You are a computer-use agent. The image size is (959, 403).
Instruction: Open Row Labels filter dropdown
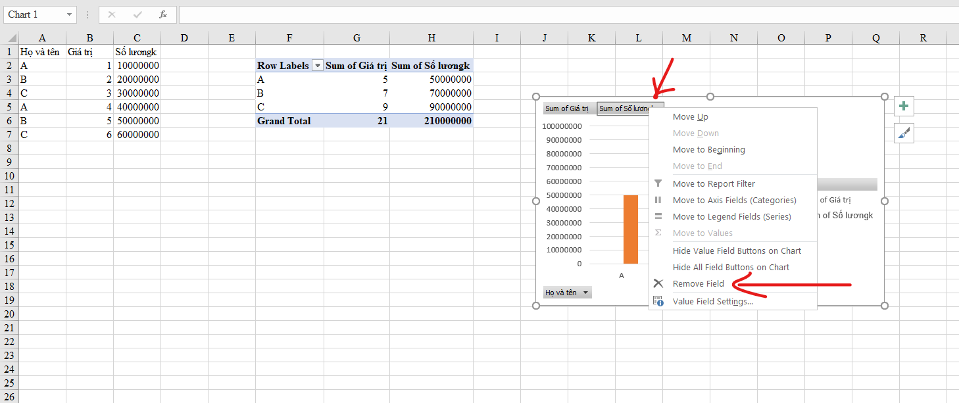(318, 66)
